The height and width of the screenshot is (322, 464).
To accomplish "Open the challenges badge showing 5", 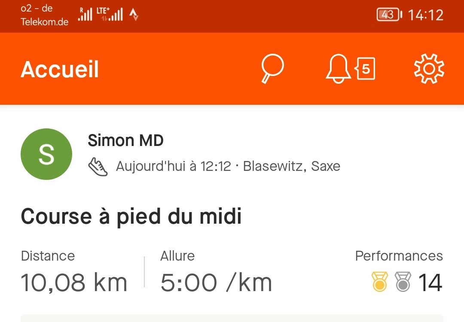I will (365, 69).
